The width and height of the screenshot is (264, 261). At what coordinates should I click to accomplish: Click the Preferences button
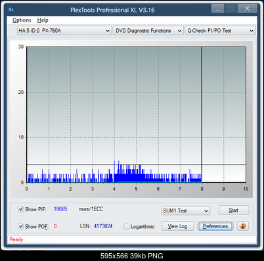215,226
